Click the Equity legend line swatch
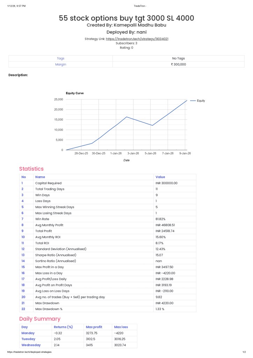The height and width of the screenshot is (358, 253). pyautogui.click(x=193, y=101)
